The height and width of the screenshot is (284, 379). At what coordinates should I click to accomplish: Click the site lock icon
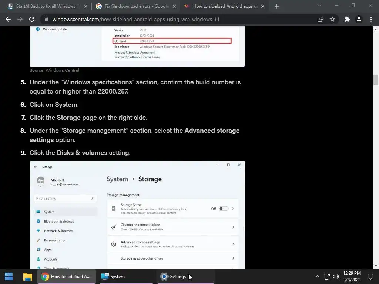pos(47,19)
